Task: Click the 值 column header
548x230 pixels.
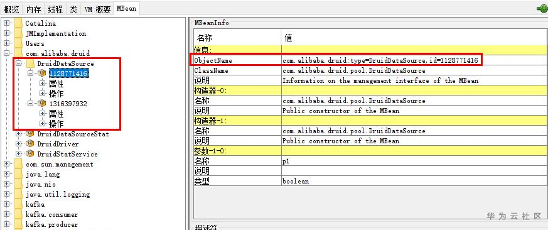Action: [x=414, y=38]
